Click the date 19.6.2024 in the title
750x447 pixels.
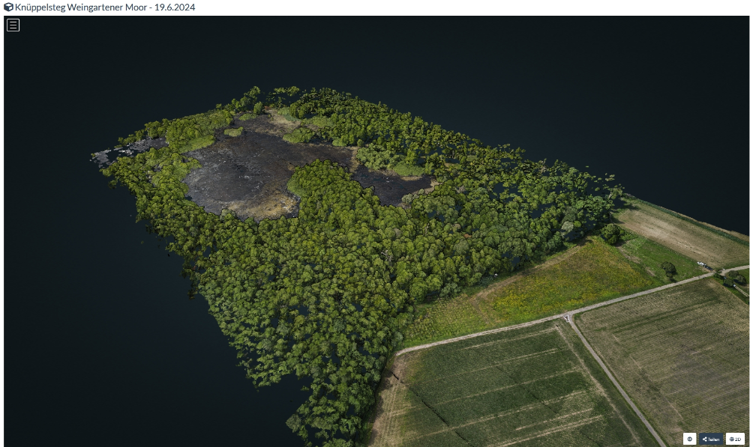click(x=175, y=7)
